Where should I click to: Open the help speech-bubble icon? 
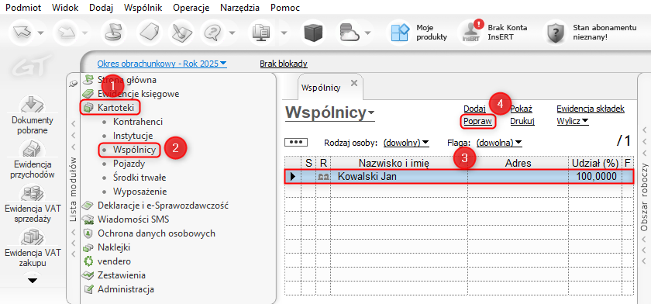click(212, 32)
